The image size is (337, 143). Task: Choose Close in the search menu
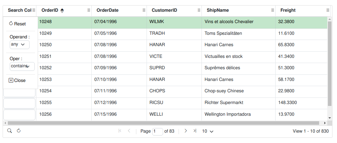(17, 80)
